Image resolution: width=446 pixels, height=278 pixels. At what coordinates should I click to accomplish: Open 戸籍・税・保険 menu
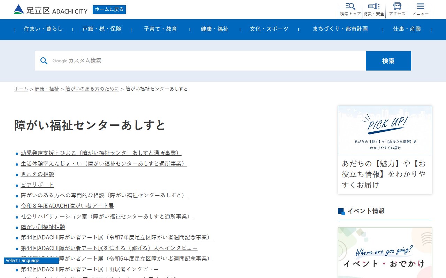(x=102, y=29)
